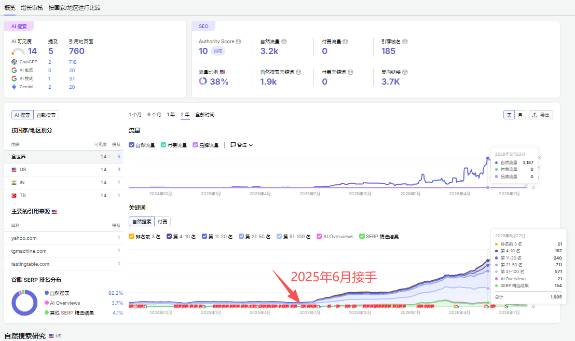Viewport: 575px width, 341px height.
Task: Toggle the 第 51-100 名 checkbox
Action: pyautogui.click(x=279, y=237)
